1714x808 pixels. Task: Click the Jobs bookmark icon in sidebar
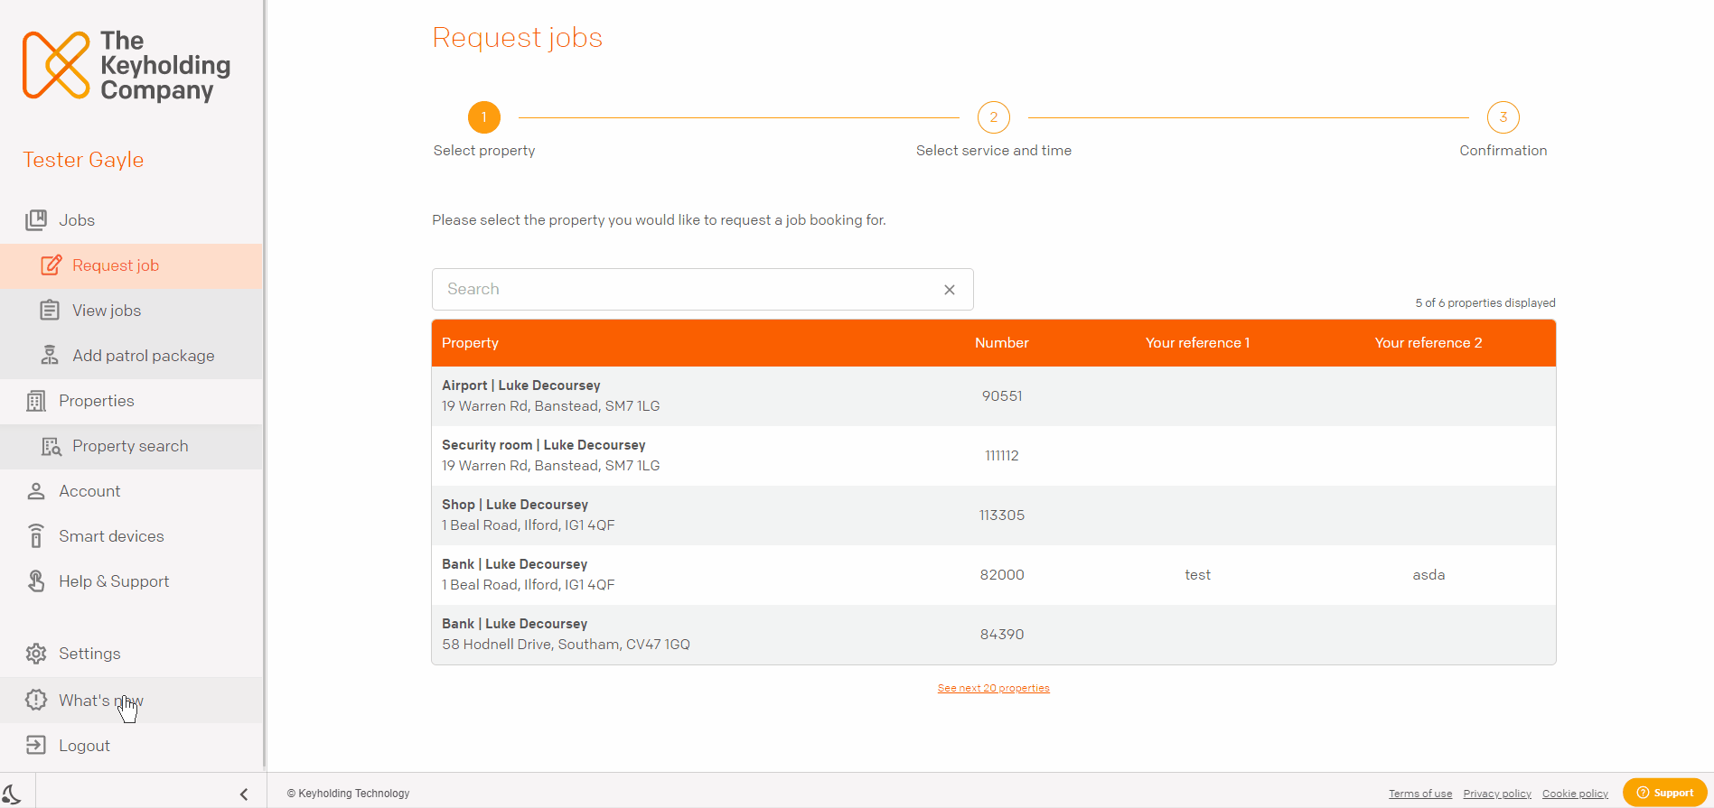(36, 220)
